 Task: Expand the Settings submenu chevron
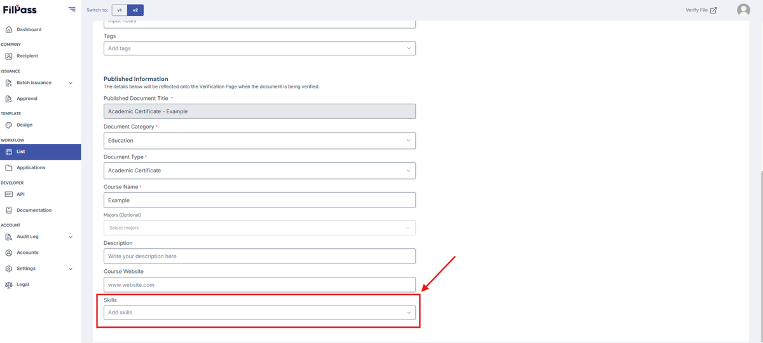click(71, 269)
